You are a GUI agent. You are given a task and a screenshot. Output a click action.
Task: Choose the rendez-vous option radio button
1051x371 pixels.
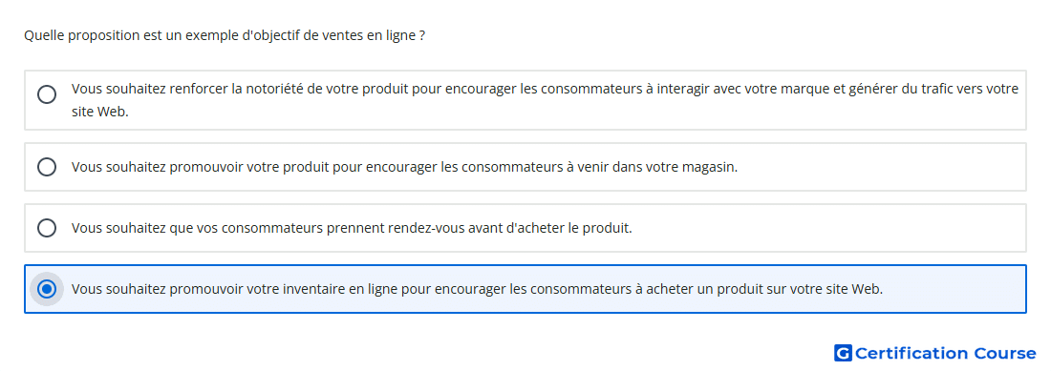tap(47, 228)
